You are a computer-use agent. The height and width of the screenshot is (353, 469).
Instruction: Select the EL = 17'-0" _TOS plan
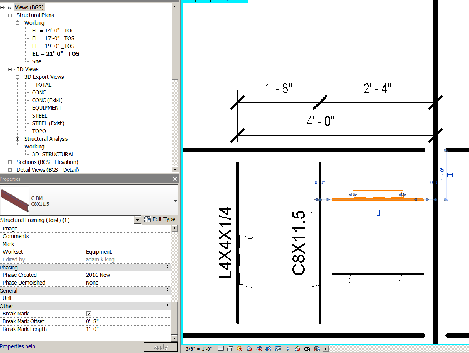click(x=53, y=38)
